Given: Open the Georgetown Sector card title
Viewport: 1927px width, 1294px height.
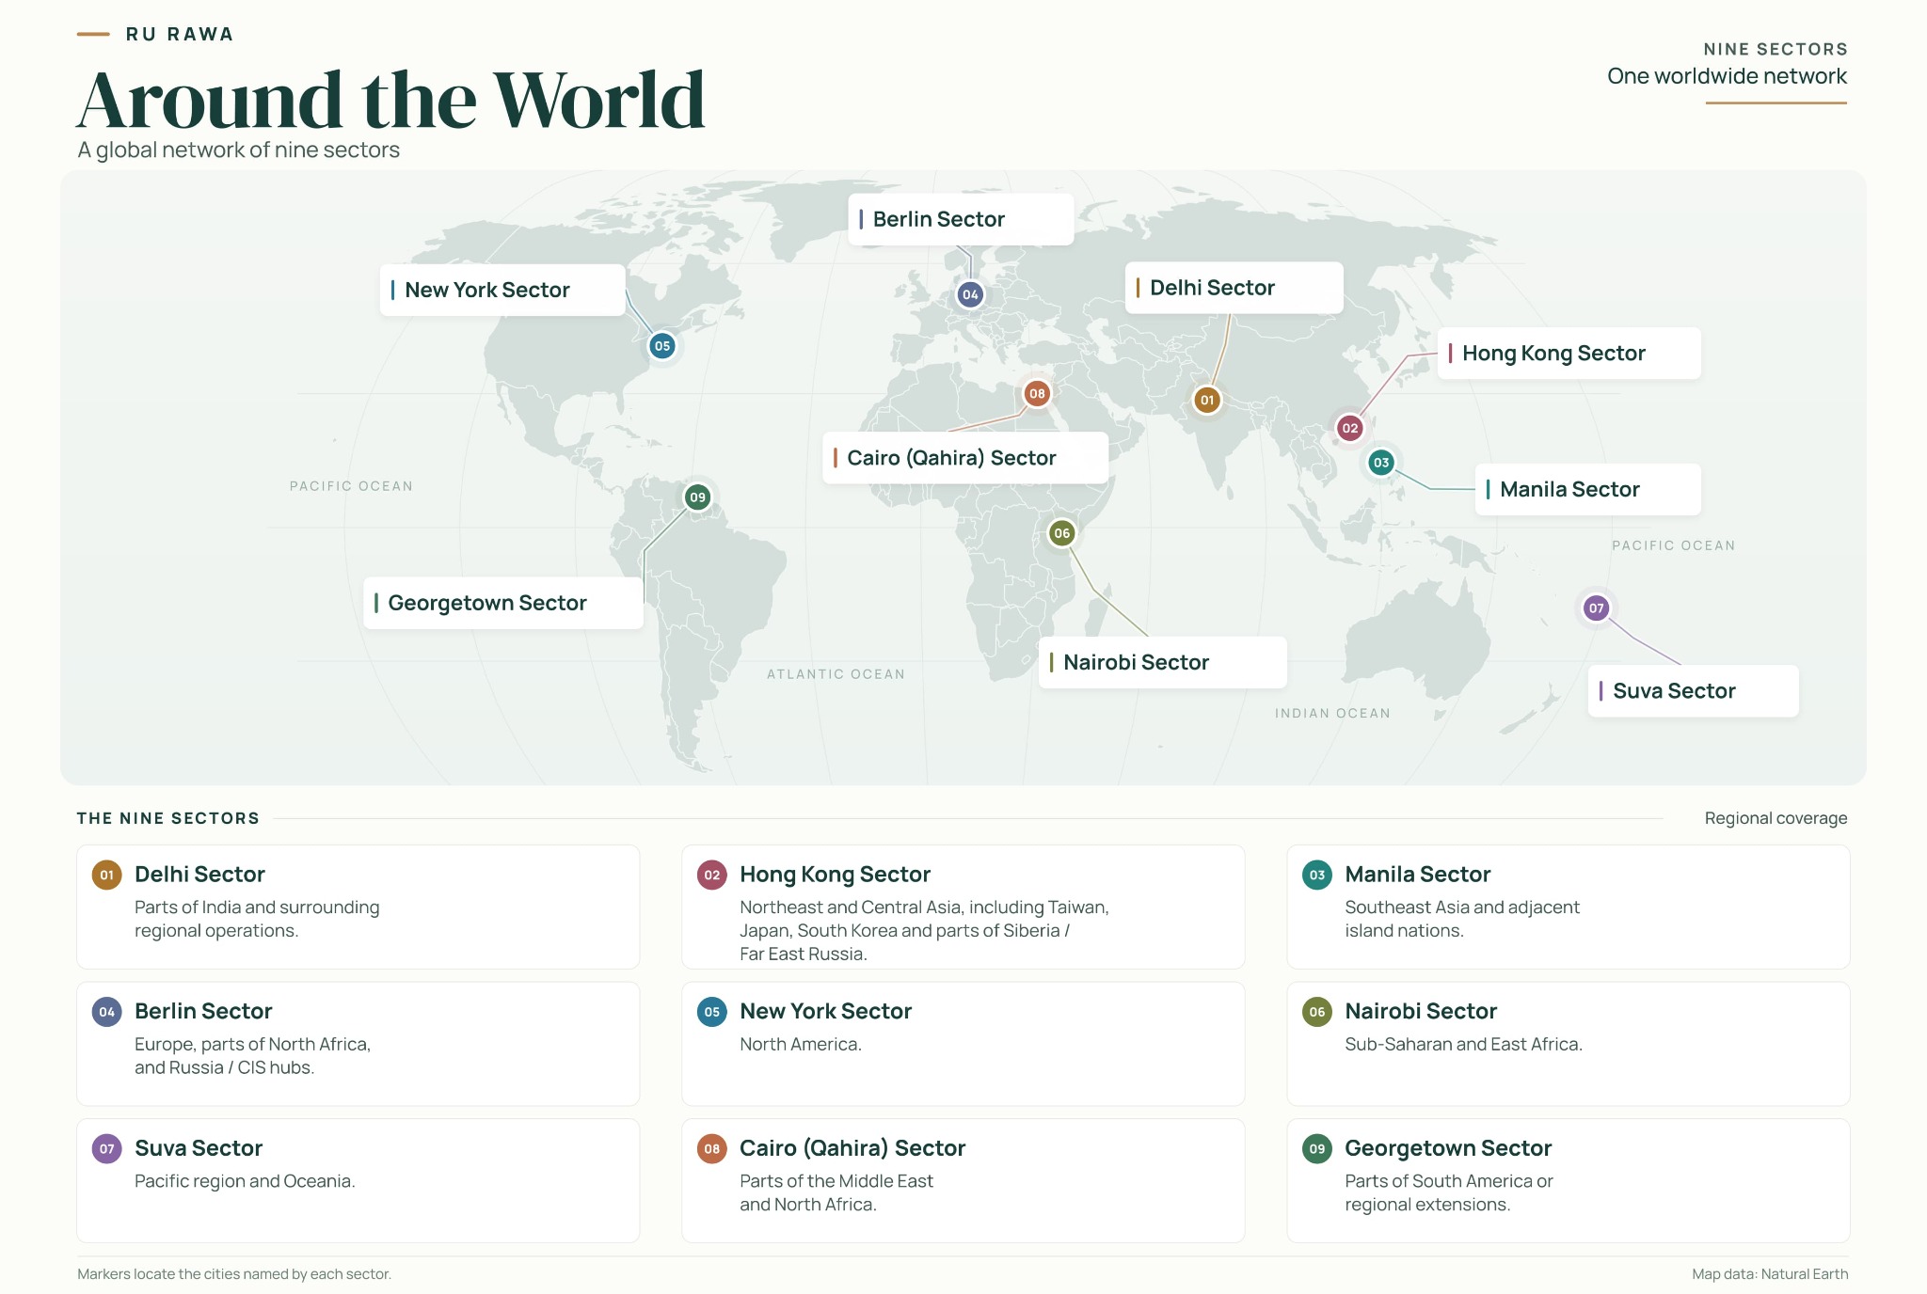Looking at the screenshot, I should (1447, 1148).
